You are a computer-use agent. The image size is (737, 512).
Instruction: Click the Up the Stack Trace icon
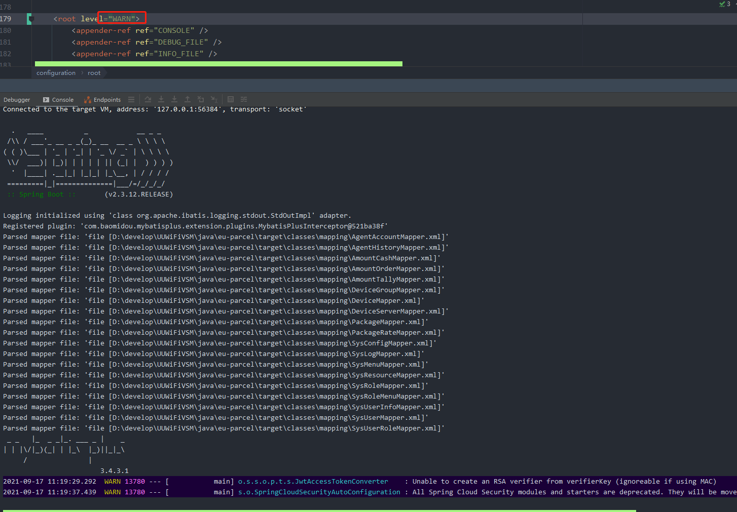(x=187, y=99)
